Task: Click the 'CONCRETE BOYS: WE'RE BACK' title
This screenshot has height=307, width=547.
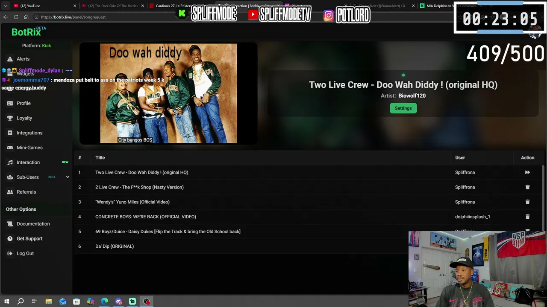Action: 146,217
